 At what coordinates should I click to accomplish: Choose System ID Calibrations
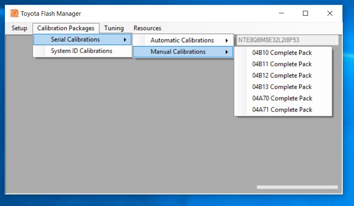[83, 51]
